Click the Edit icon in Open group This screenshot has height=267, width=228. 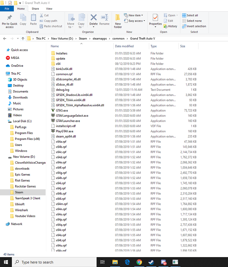[x=165, y=21]
